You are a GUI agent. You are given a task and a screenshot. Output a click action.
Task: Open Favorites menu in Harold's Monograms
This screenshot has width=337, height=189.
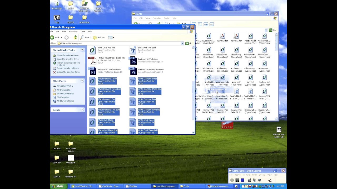pyautogui.click(x=73, y=31)
